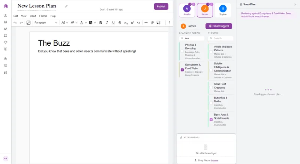Open the more toolbar options menu
This screenshot has height=164, width=300.
169,23
